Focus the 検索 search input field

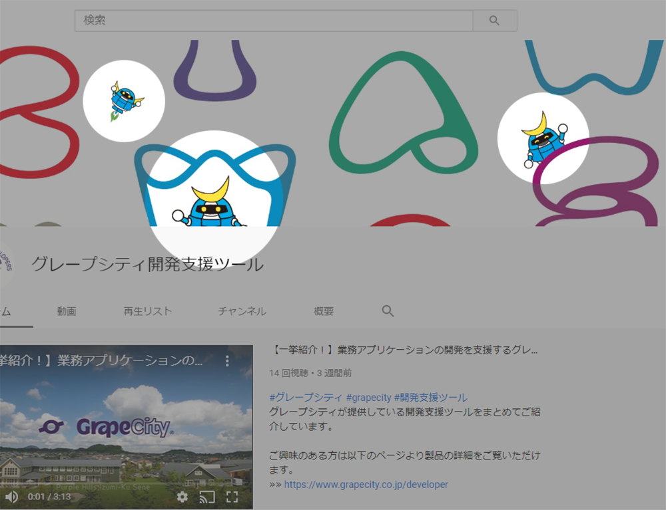[274, 21]
